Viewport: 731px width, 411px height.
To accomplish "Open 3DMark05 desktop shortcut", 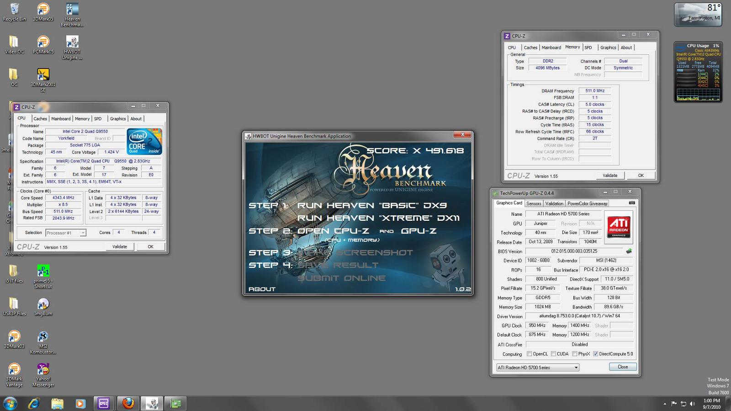I will (x=43, y=12).
